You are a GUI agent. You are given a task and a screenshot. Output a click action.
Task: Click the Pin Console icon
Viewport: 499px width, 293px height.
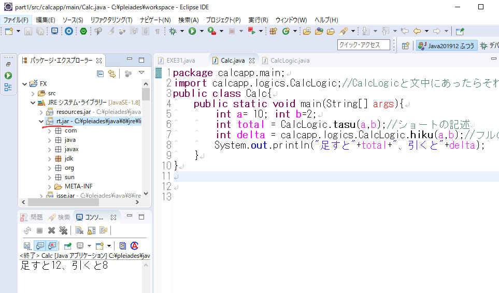point(67,246)
